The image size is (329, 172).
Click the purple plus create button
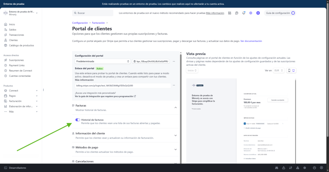pyautogui.click(x=258, y=13)
